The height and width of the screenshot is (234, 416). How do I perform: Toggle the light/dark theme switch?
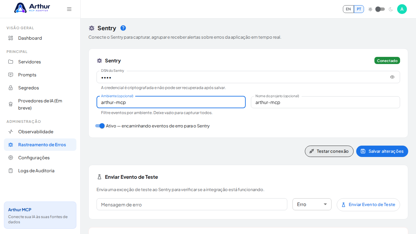(380, 9)
